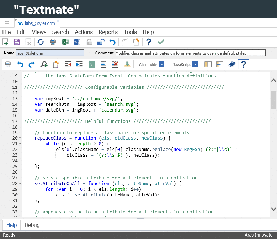Click the Find magnifier icon in the editor toolbar

(x=44, y=65)
